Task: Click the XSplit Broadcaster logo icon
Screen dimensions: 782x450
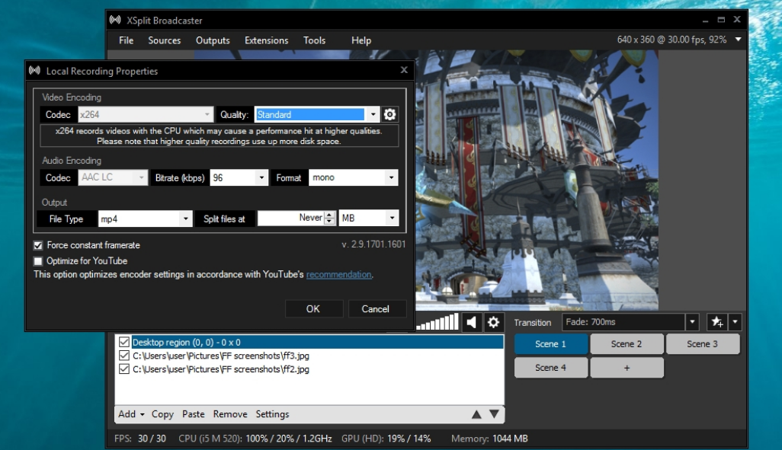Action: click(x=115, y=21)
